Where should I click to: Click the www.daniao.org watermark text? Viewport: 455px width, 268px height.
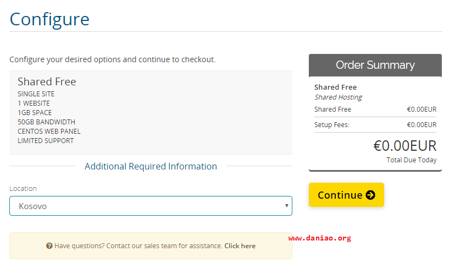tap(319, 238)
